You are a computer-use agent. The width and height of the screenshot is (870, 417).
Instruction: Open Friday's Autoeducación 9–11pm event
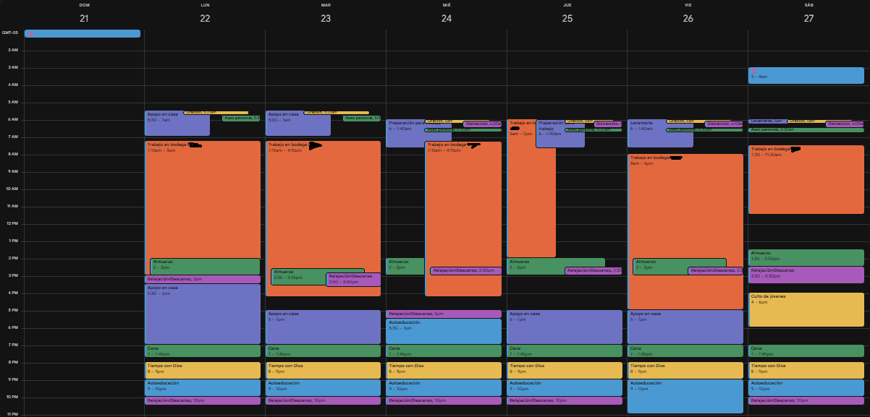tap(685, 396)
